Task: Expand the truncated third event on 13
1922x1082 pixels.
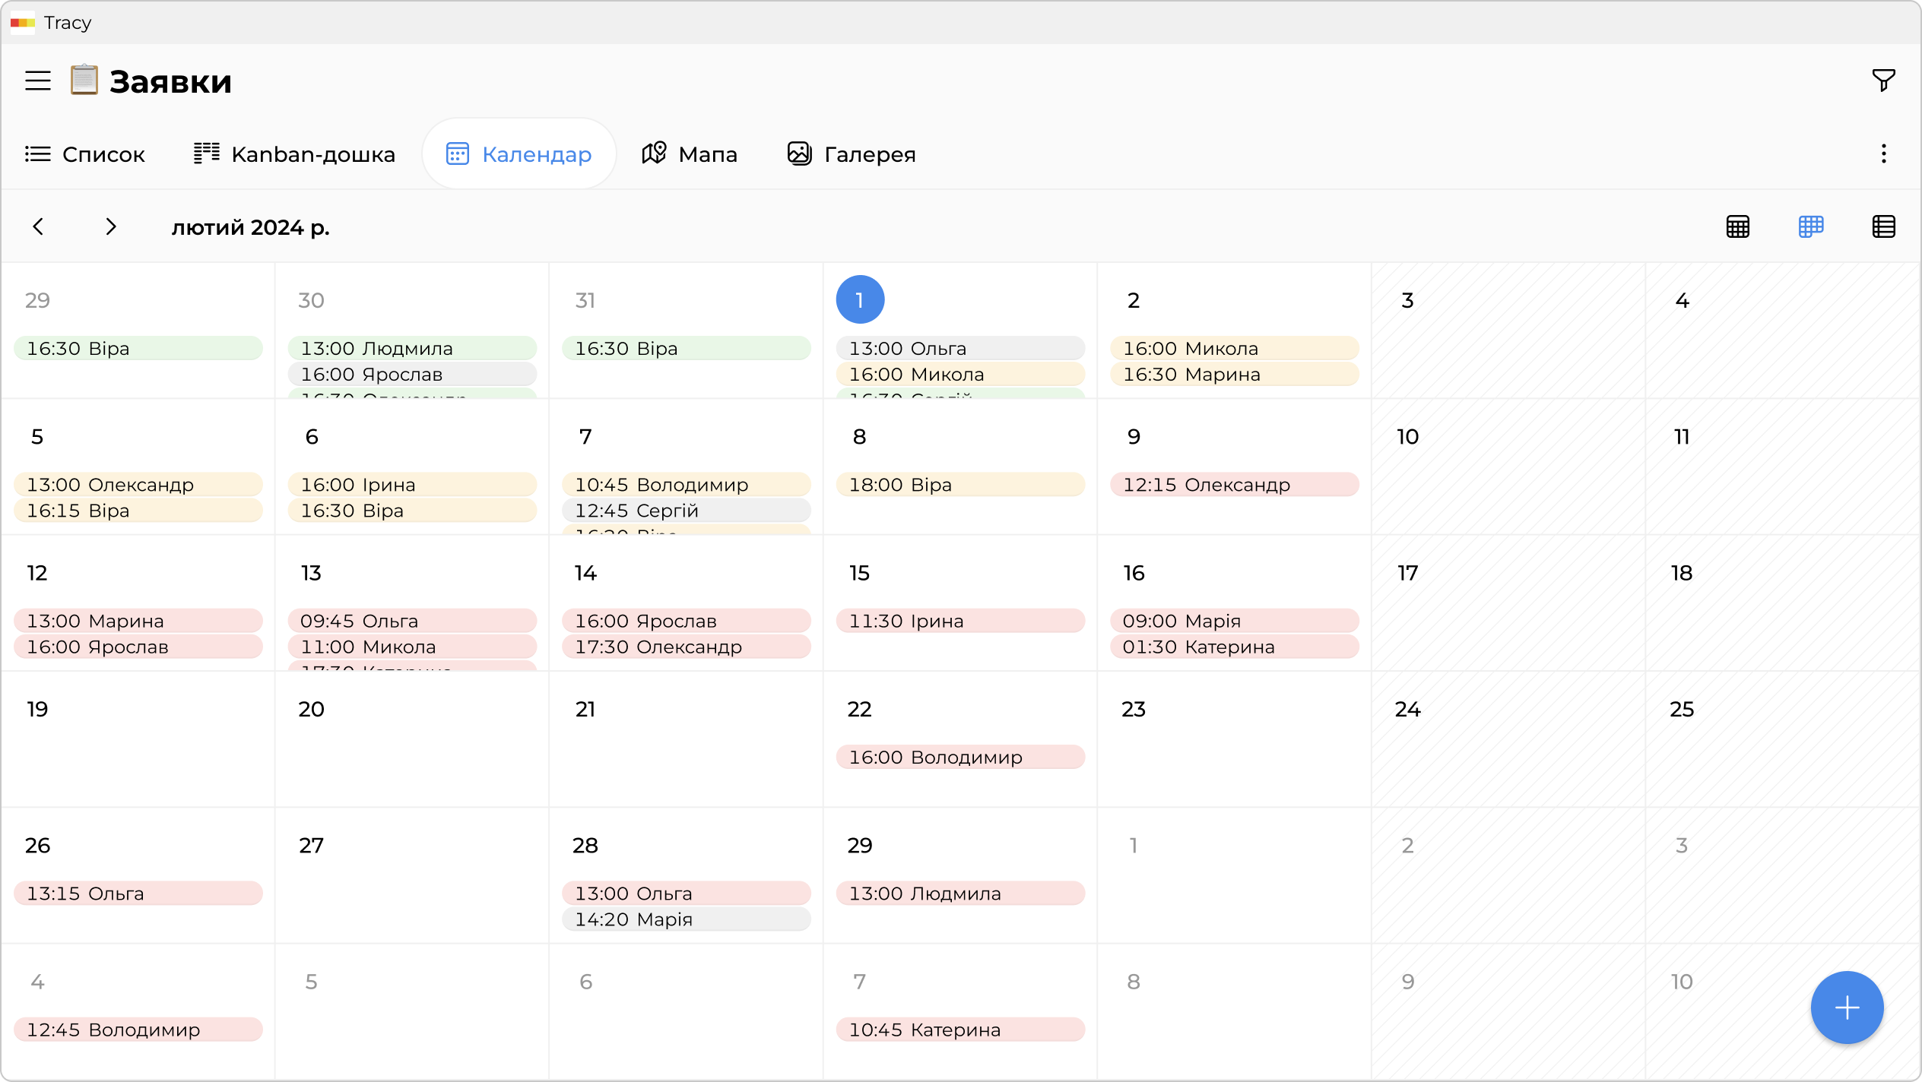Action: [x=412, y=666]
